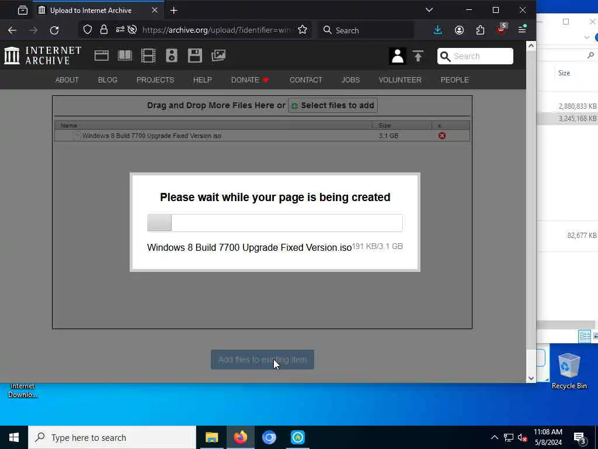Open a new tab with plus
598x449 pixels.
point(173,11)
